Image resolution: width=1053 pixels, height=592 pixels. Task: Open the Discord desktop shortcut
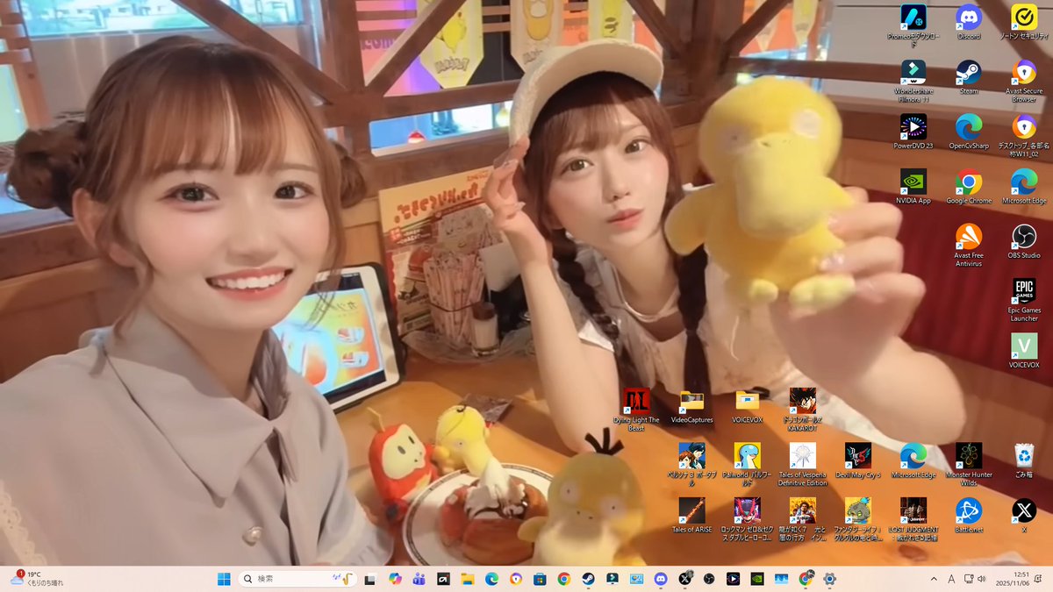(969, 22)
